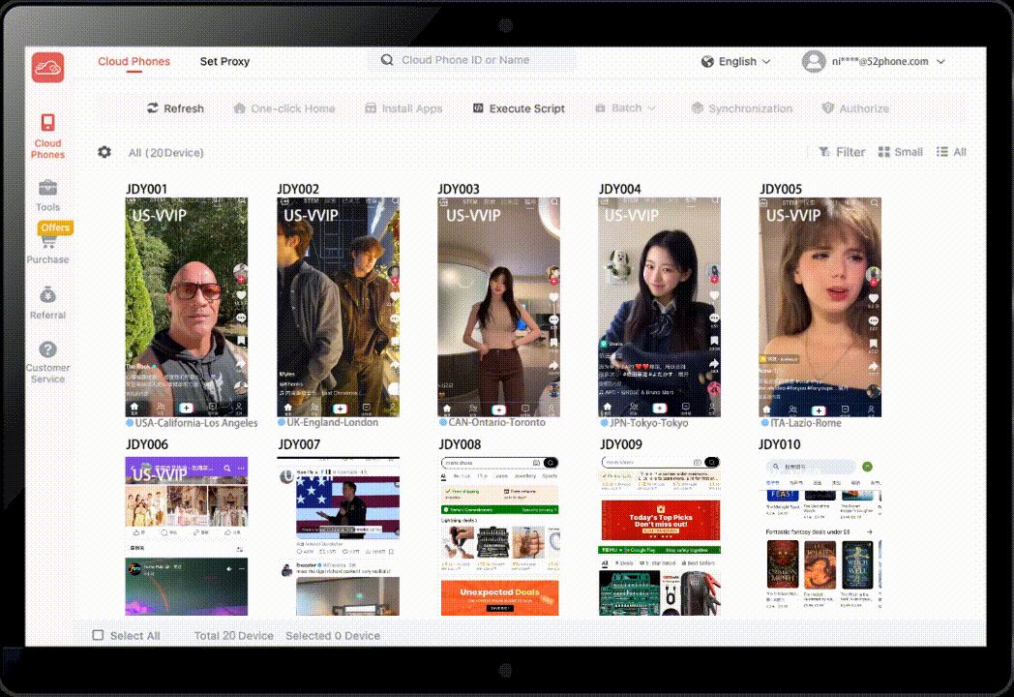Tap the home icon in JDY002 screen
This screenshot has width=1014, height=697.
[287, 408]
